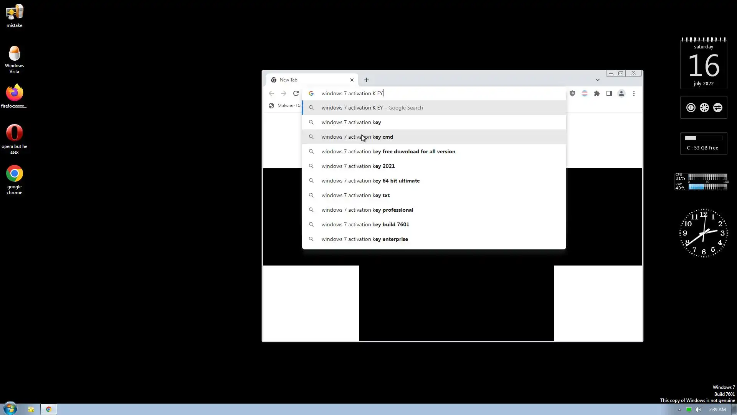Select suggestion 'windows 7 activation key cmd'

(x=357, y=137)
